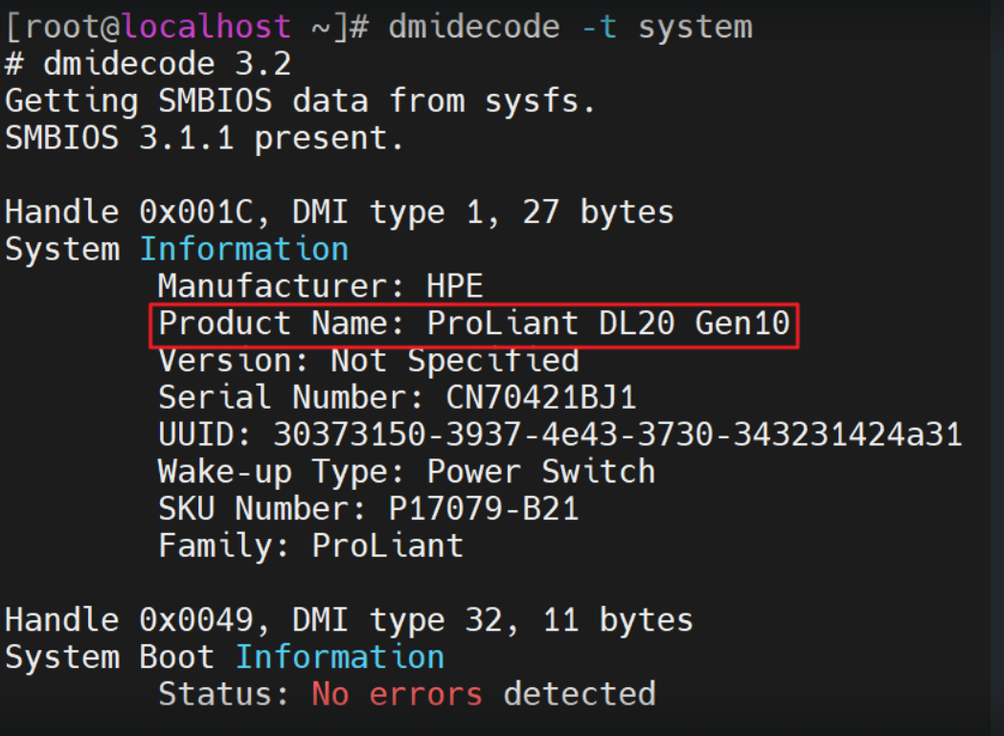This screenshot has width=1004, height=736.
Task: Click the 'Family: ProLiant' line
Action: coord(310,546)
